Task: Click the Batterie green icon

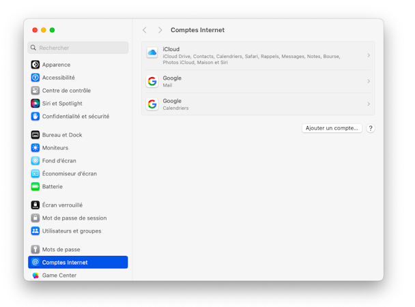Action: tap(35, 187)
